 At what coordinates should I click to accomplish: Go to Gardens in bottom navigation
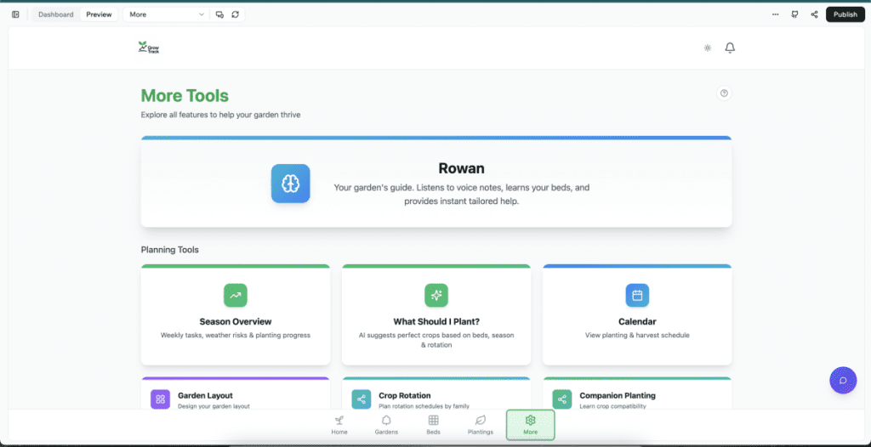click(x=386, y=426)
